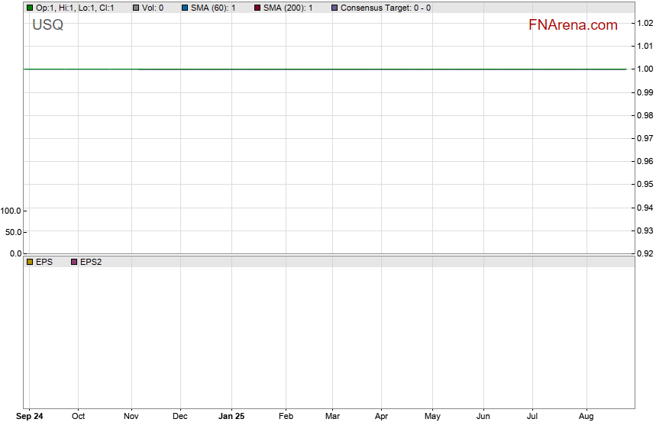656x432 pixels.
Task: Click the purple Consensus Target legend square
Action: pos(334,8)
